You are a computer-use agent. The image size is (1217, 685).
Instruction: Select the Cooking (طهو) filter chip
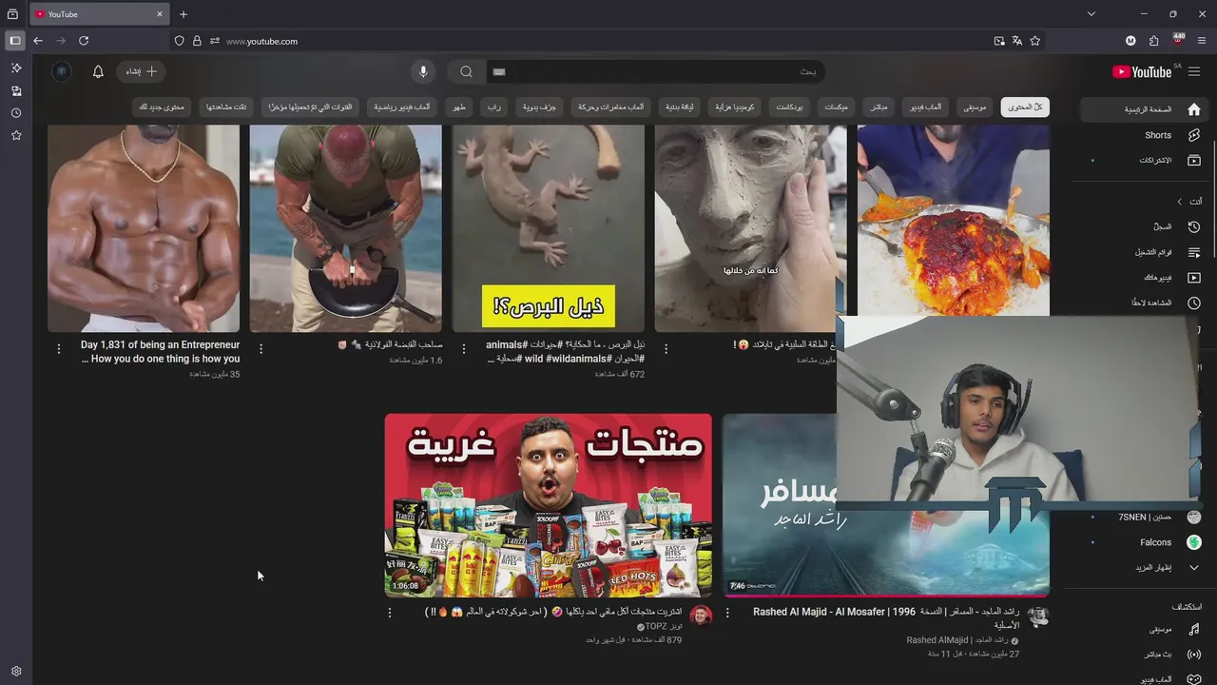459,108
